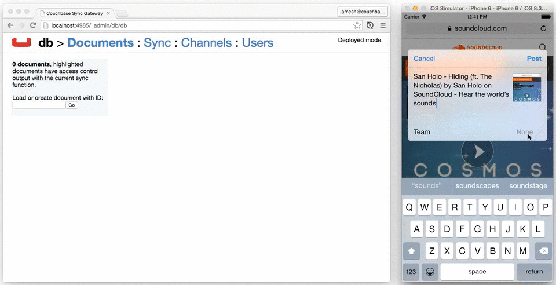Open the Users section link
This screenshot has height=285, width=556.
click(258, 42)
